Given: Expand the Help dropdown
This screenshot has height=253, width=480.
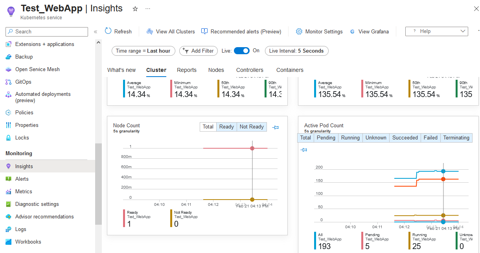Looking at the screenshot, I should (436, 31).
